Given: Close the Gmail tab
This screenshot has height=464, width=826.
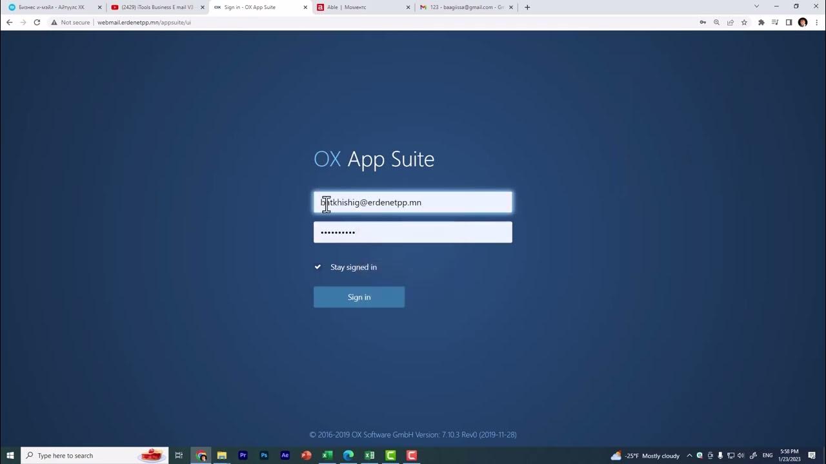Looking at the screenshot, I should coord(510,7).
